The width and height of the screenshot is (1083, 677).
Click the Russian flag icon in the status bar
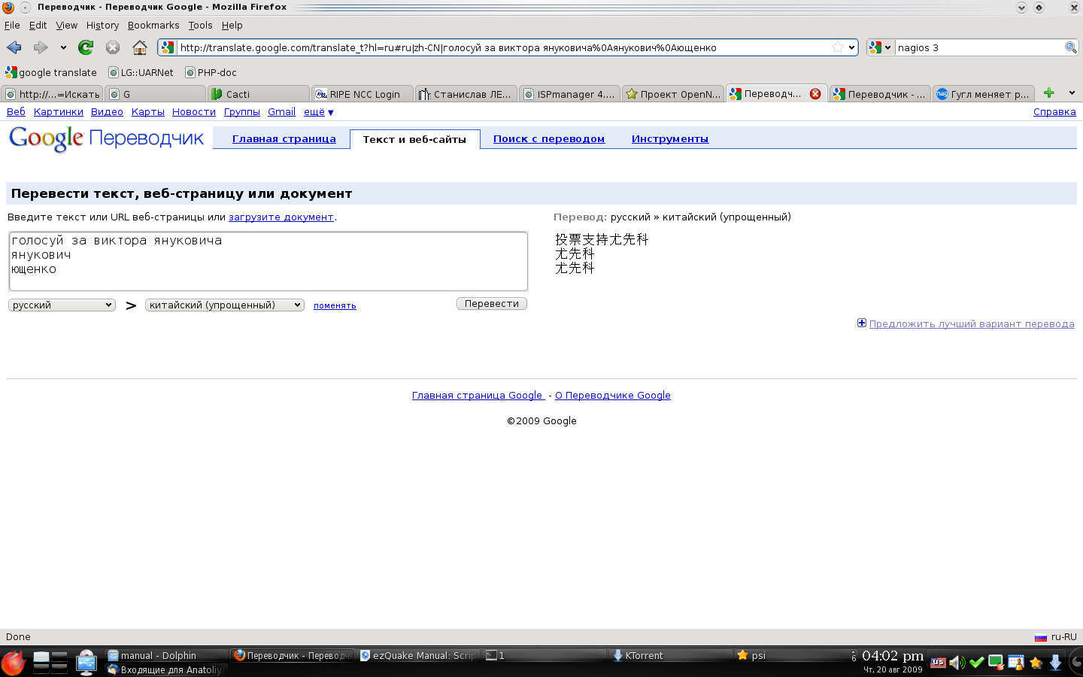[1041, 637]
